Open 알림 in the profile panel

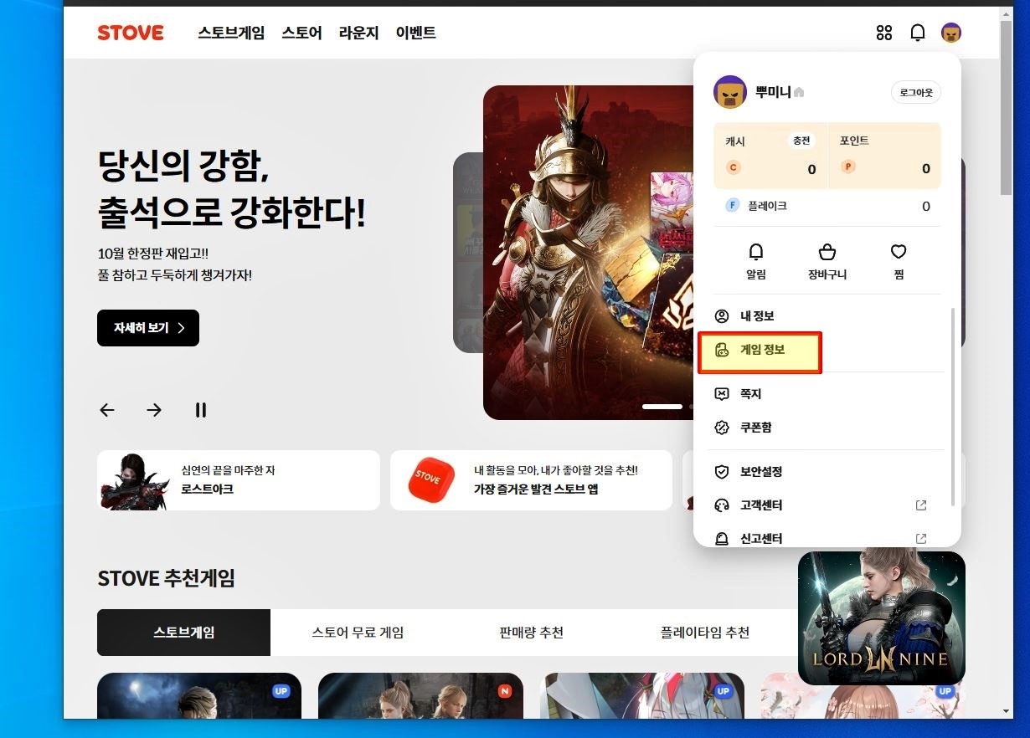[756, 261]
